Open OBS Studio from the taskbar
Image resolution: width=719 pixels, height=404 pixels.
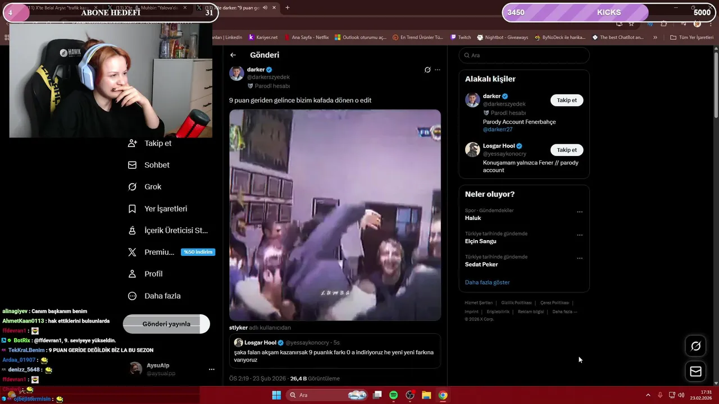point(410,395)
